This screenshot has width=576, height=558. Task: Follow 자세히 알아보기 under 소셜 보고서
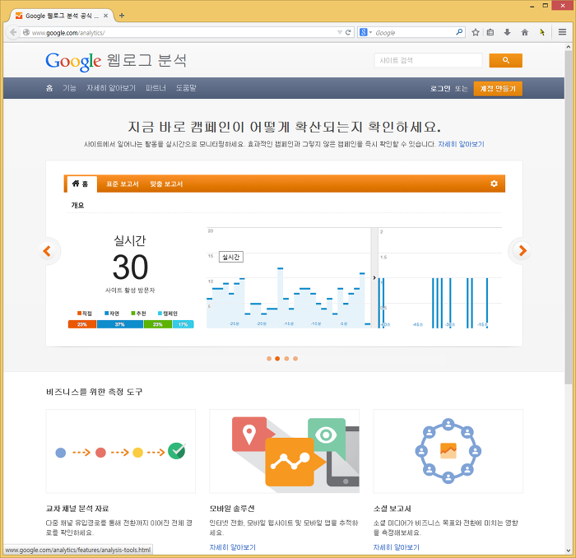pos(397,547)
